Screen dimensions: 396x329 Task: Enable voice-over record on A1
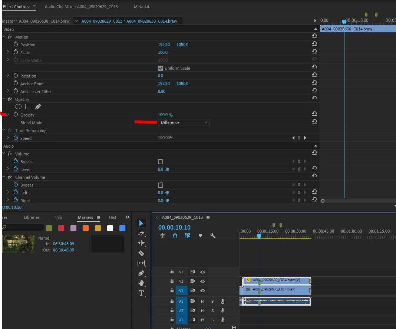[222, 301]
